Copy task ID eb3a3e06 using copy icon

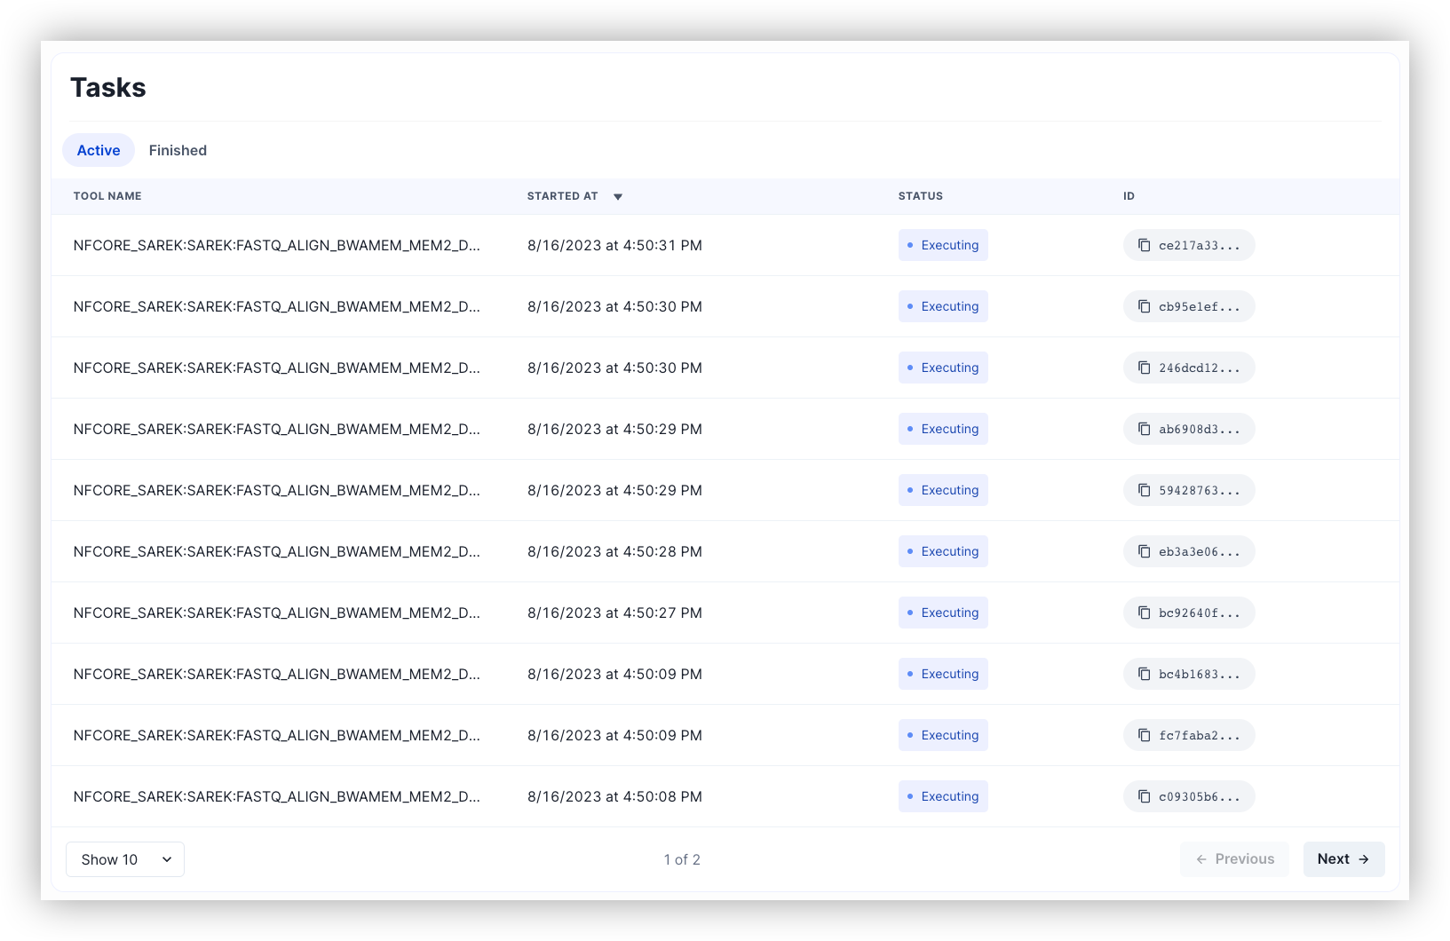point(1144,551)
